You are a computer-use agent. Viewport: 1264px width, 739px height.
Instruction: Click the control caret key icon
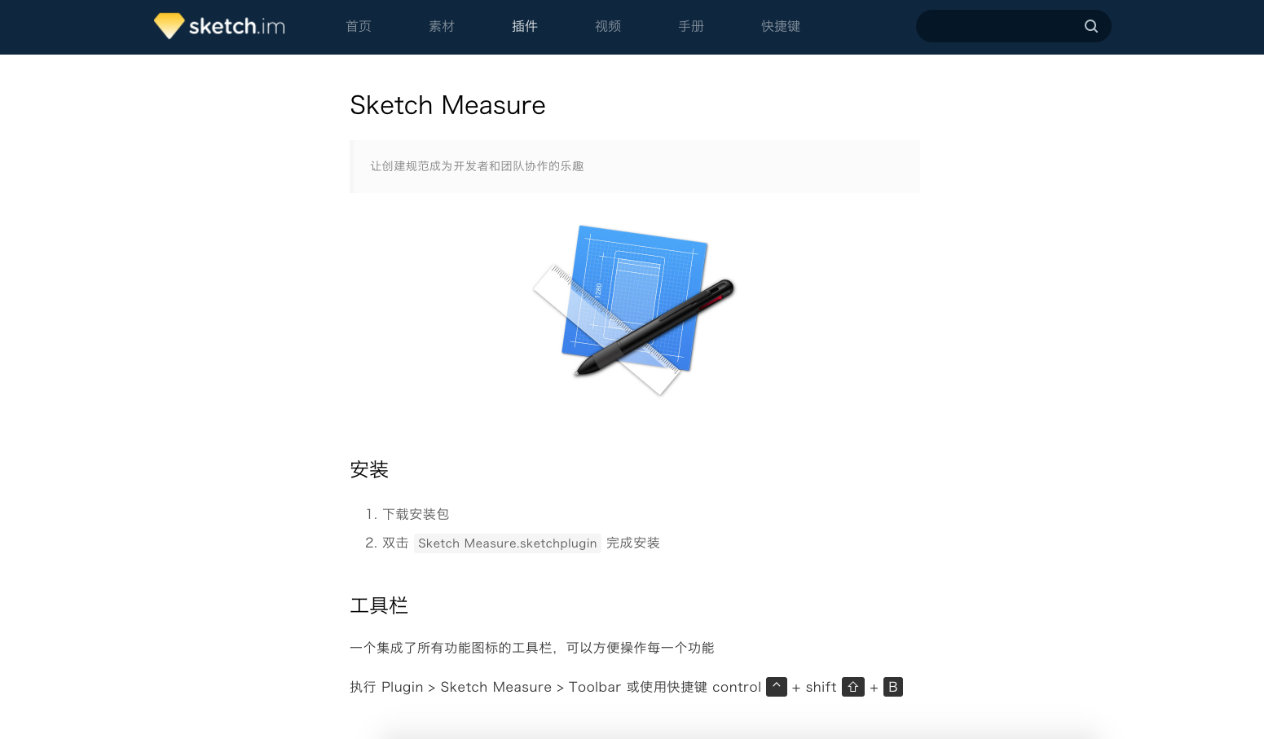click(x=777, y=687)
